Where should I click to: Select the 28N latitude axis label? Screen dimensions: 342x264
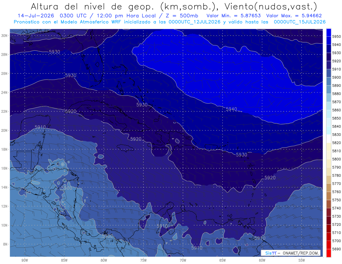coord(4,54)
